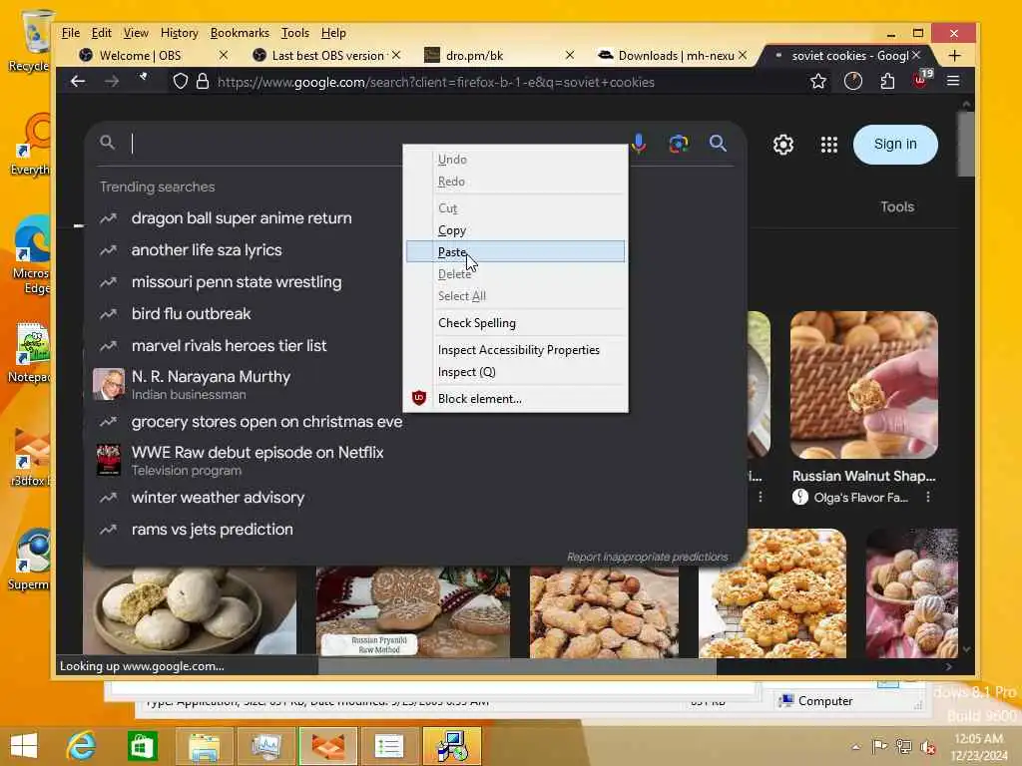The height and width of the screenshot is (766, 1022).
Task: Open more options for Olga's Flavor Fa... result
Action: [928, 498]
